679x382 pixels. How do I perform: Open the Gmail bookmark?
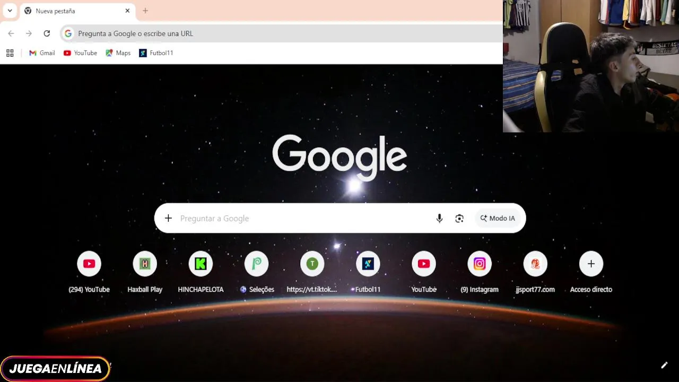coord(42,53)
